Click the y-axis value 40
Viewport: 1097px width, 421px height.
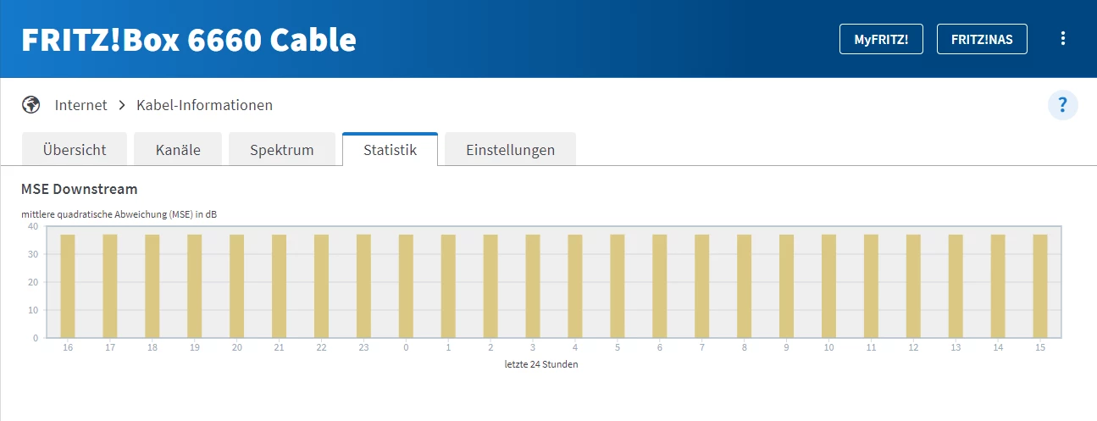click(x=33, y=226)
